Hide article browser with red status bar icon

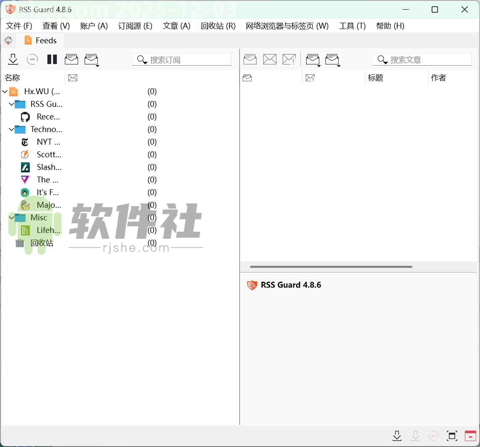click(x=471, y=436)
